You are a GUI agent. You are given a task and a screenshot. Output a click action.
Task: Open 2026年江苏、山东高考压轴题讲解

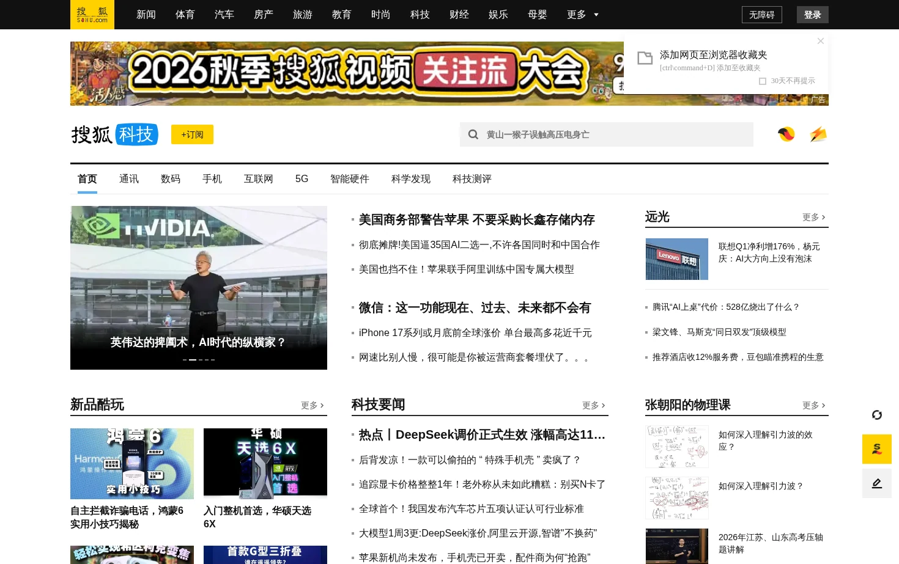[x=771, y=543]
